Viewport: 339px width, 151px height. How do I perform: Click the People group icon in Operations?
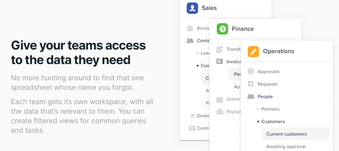(251, 96)
